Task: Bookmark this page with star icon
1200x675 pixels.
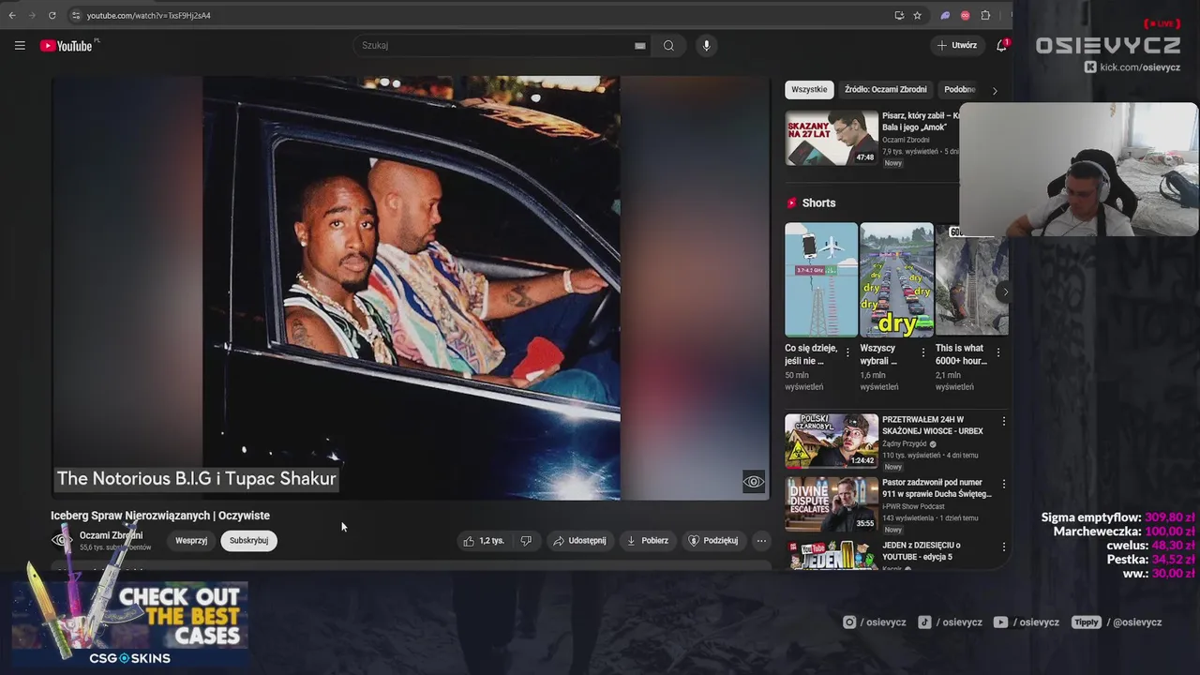Action: (x=917, y=15)
